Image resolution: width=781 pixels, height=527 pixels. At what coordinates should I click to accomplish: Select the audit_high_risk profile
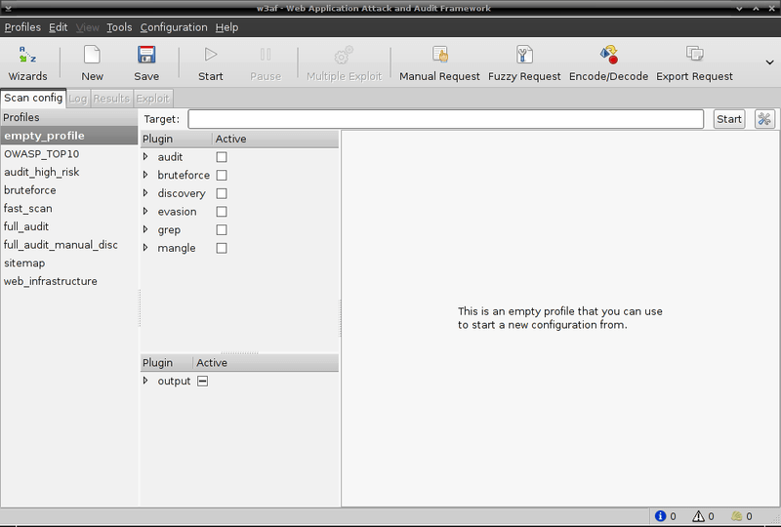68,172
